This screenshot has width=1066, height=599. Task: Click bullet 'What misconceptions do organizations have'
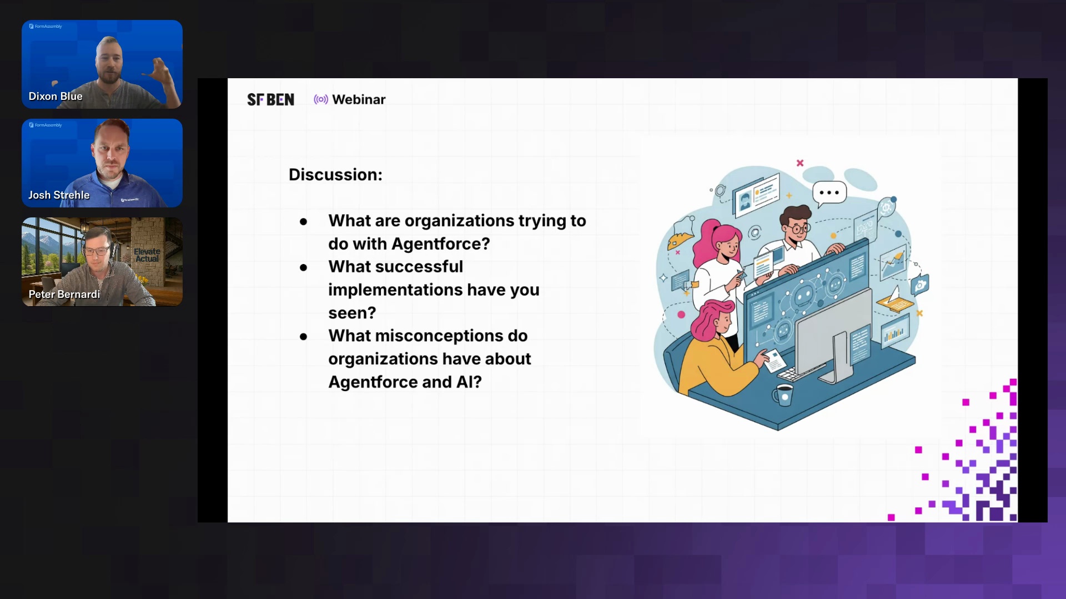click(x=429, y=359)
